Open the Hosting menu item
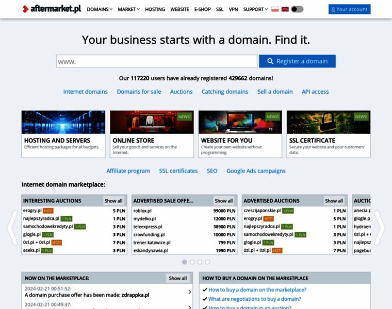Viewport: 392px width, 309px height. click(x=155, y=9)
